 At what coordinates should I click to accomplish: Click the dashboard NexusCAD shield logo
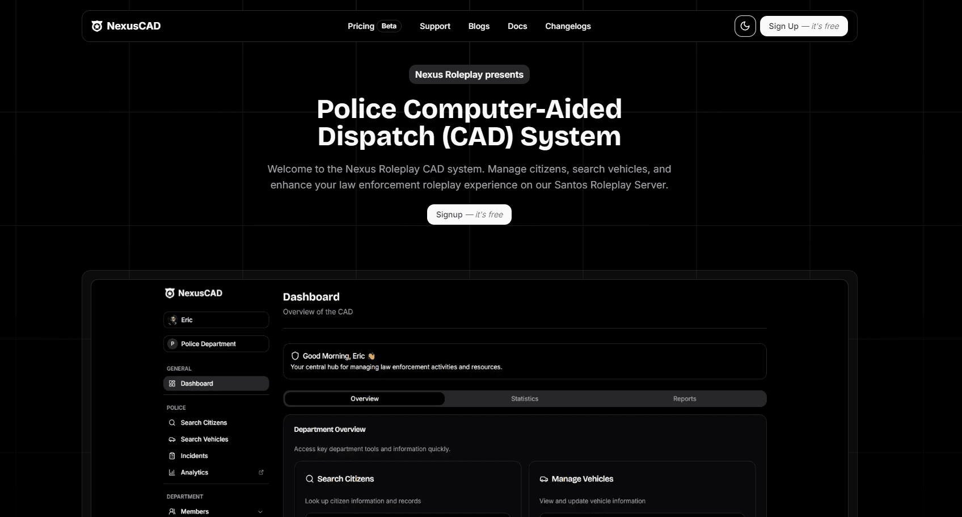click(170, 293)
